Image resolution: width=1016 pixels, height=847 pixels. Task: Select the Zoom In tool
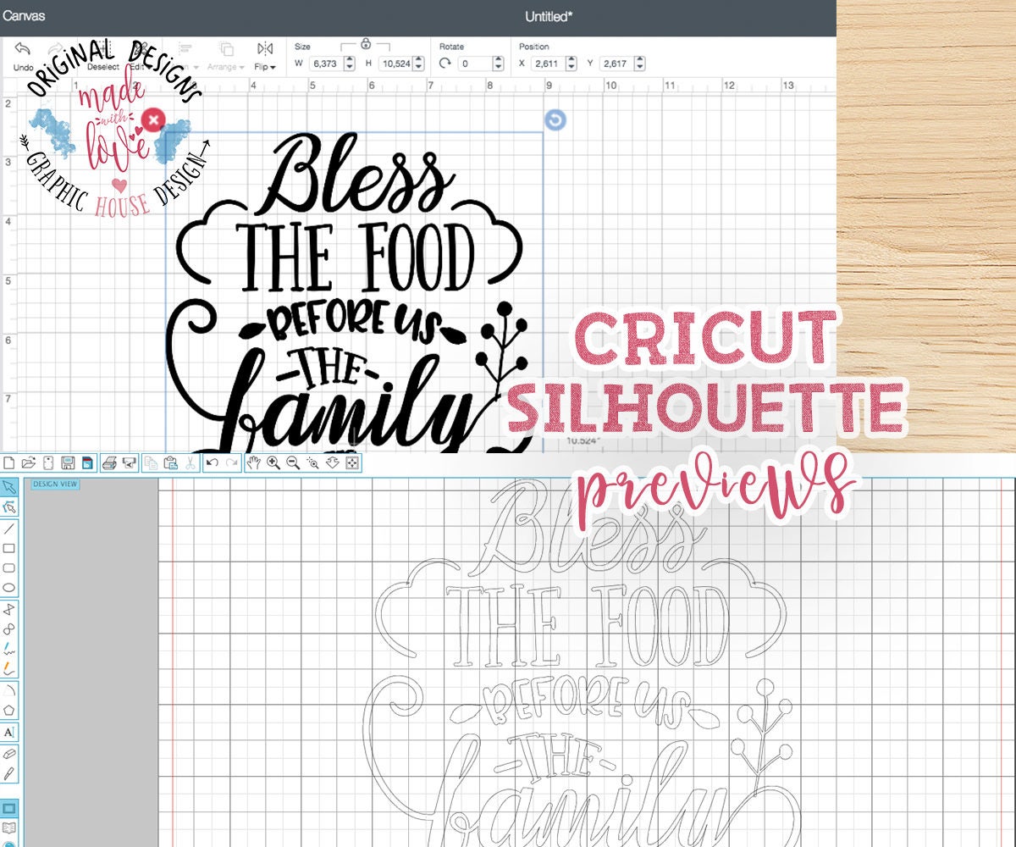[x=273, y=462]
